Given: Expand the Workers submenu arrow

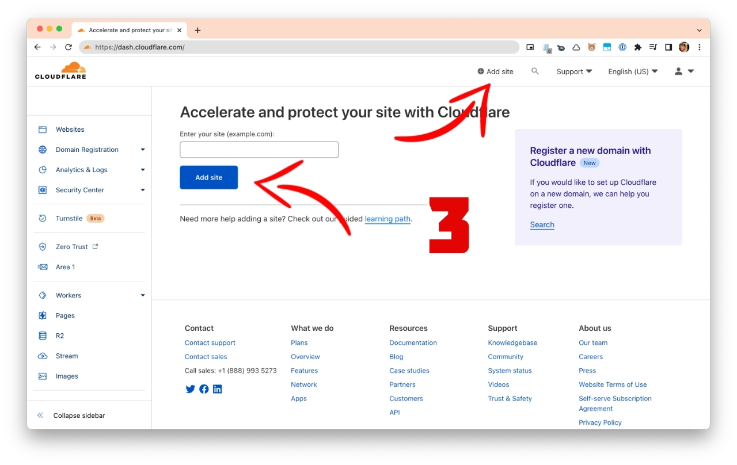Looking at the screenshot, I should coord(143,295).
